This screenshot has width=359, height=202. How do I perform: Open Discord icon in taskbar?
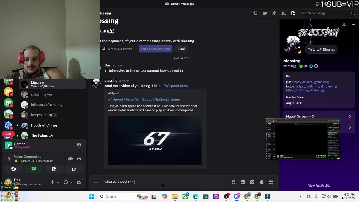pos(236,197)
